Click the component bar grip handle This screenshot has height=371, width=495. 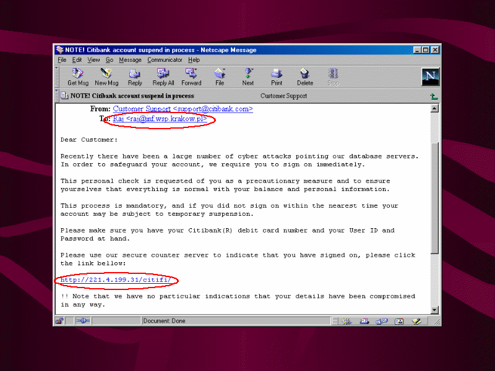pos(335,322)
